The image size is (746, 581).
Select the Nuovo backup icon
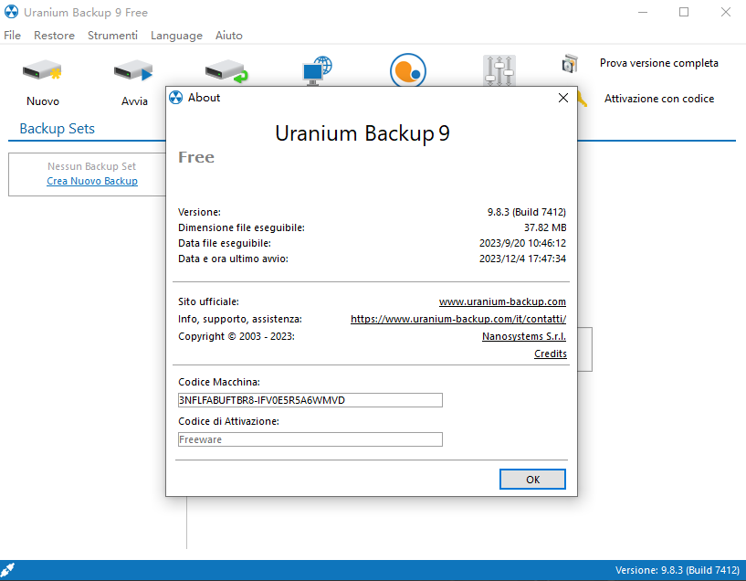pos(42,71)
